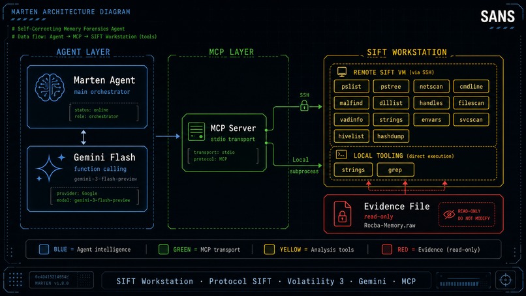This screenshot has height=296, width=526.
Task: Click the Evidence File title
Action: [397, 206]
